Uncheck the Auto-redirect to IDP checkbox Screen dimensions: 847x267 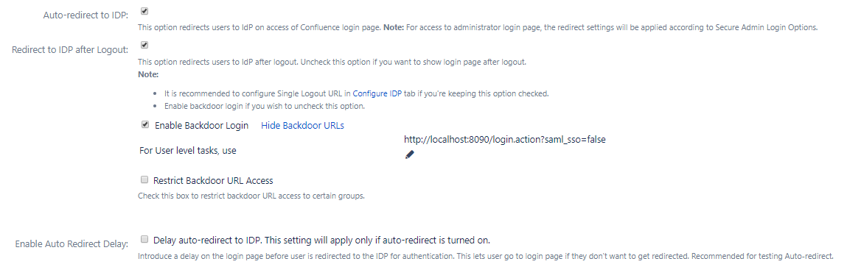(144, 11)
